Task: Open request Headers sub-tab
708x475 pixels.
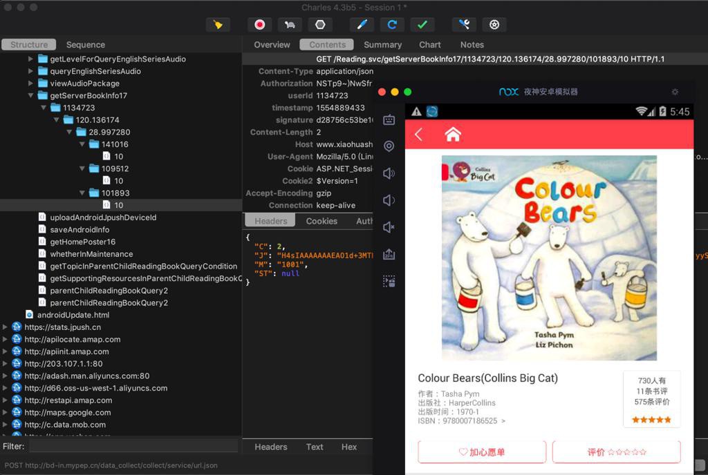Action: tap(270, 221)
